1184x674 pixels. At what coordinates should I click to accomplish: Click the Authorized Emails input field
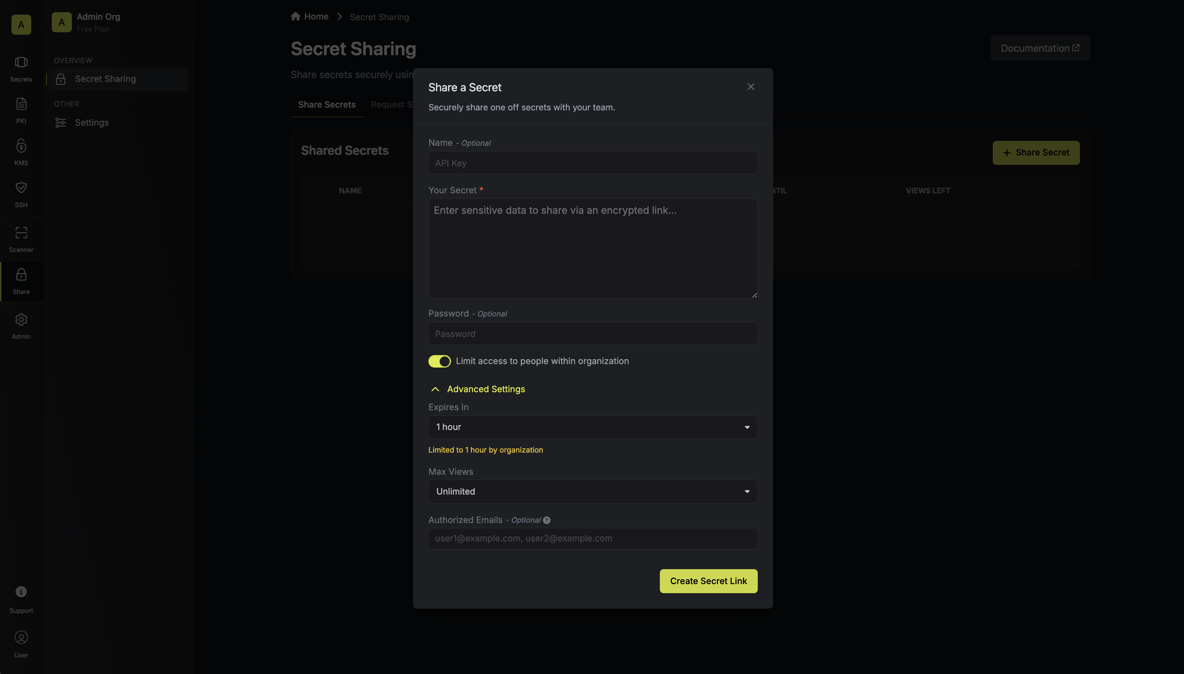pyautogui.click(x=593, y=539)
